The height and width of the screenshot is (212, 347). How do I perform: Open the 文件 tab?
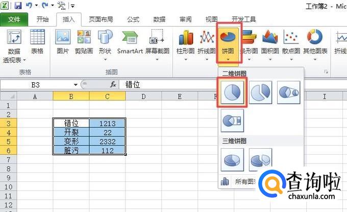[x=14, y=19]
